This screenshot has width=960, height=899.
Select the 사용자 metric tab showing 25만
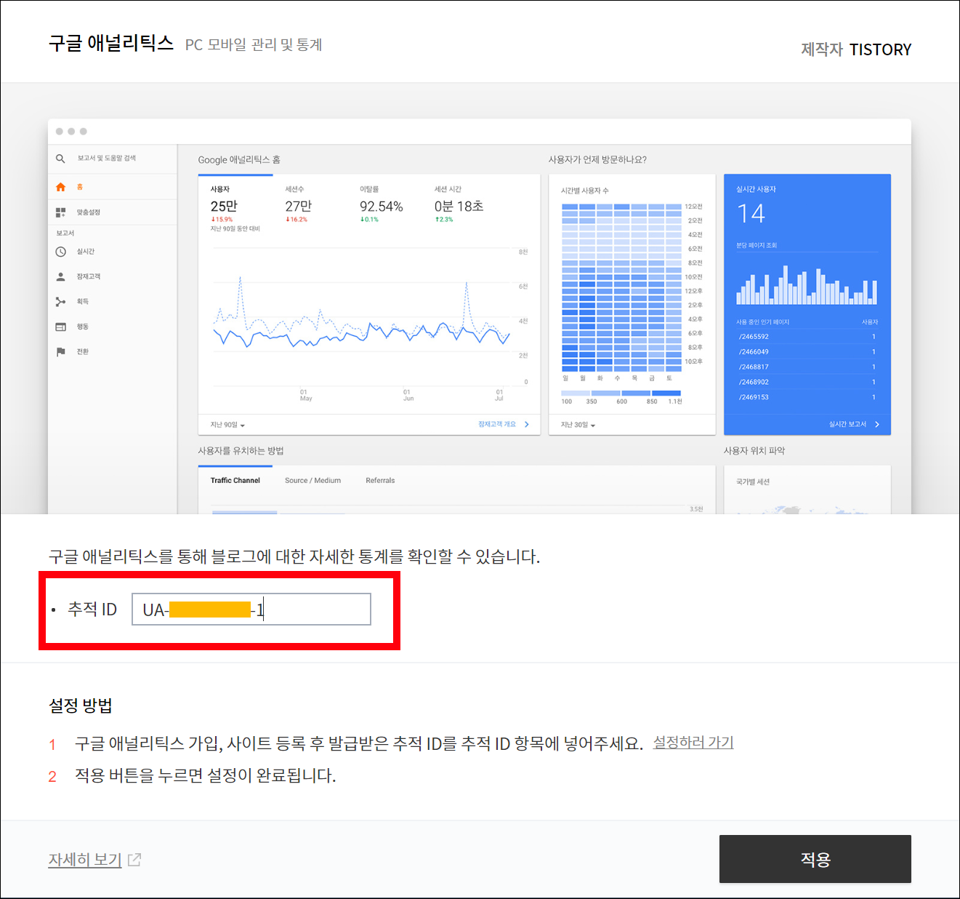coord(235,208)
